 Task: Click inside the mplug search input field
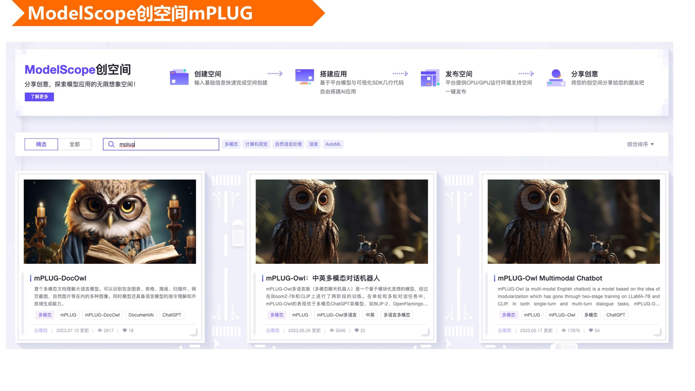tap(163, 144)
